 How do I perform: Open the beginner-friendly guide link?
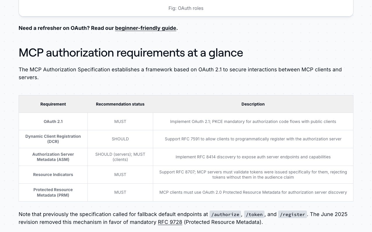coord(146,28)
